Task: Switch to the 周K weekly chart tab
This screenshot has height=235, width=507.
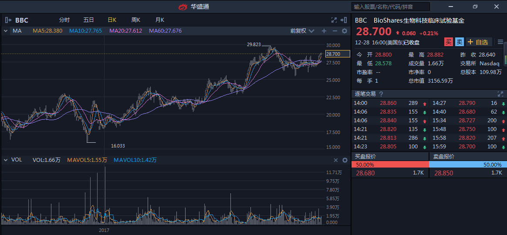Action: (135, 20)
